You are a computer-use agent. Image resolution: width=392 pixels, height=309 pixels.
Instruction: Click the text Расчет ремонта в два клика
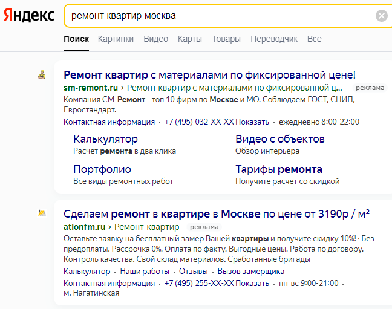(125, 151)
